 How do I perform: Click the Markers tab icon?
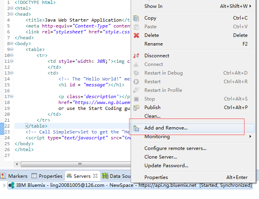[x=3, y=176]
